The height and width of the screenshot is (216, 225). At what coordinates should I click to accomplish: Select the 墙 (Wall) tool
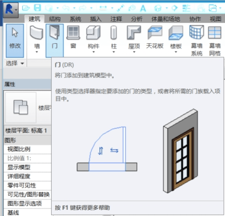click(37, 39)
